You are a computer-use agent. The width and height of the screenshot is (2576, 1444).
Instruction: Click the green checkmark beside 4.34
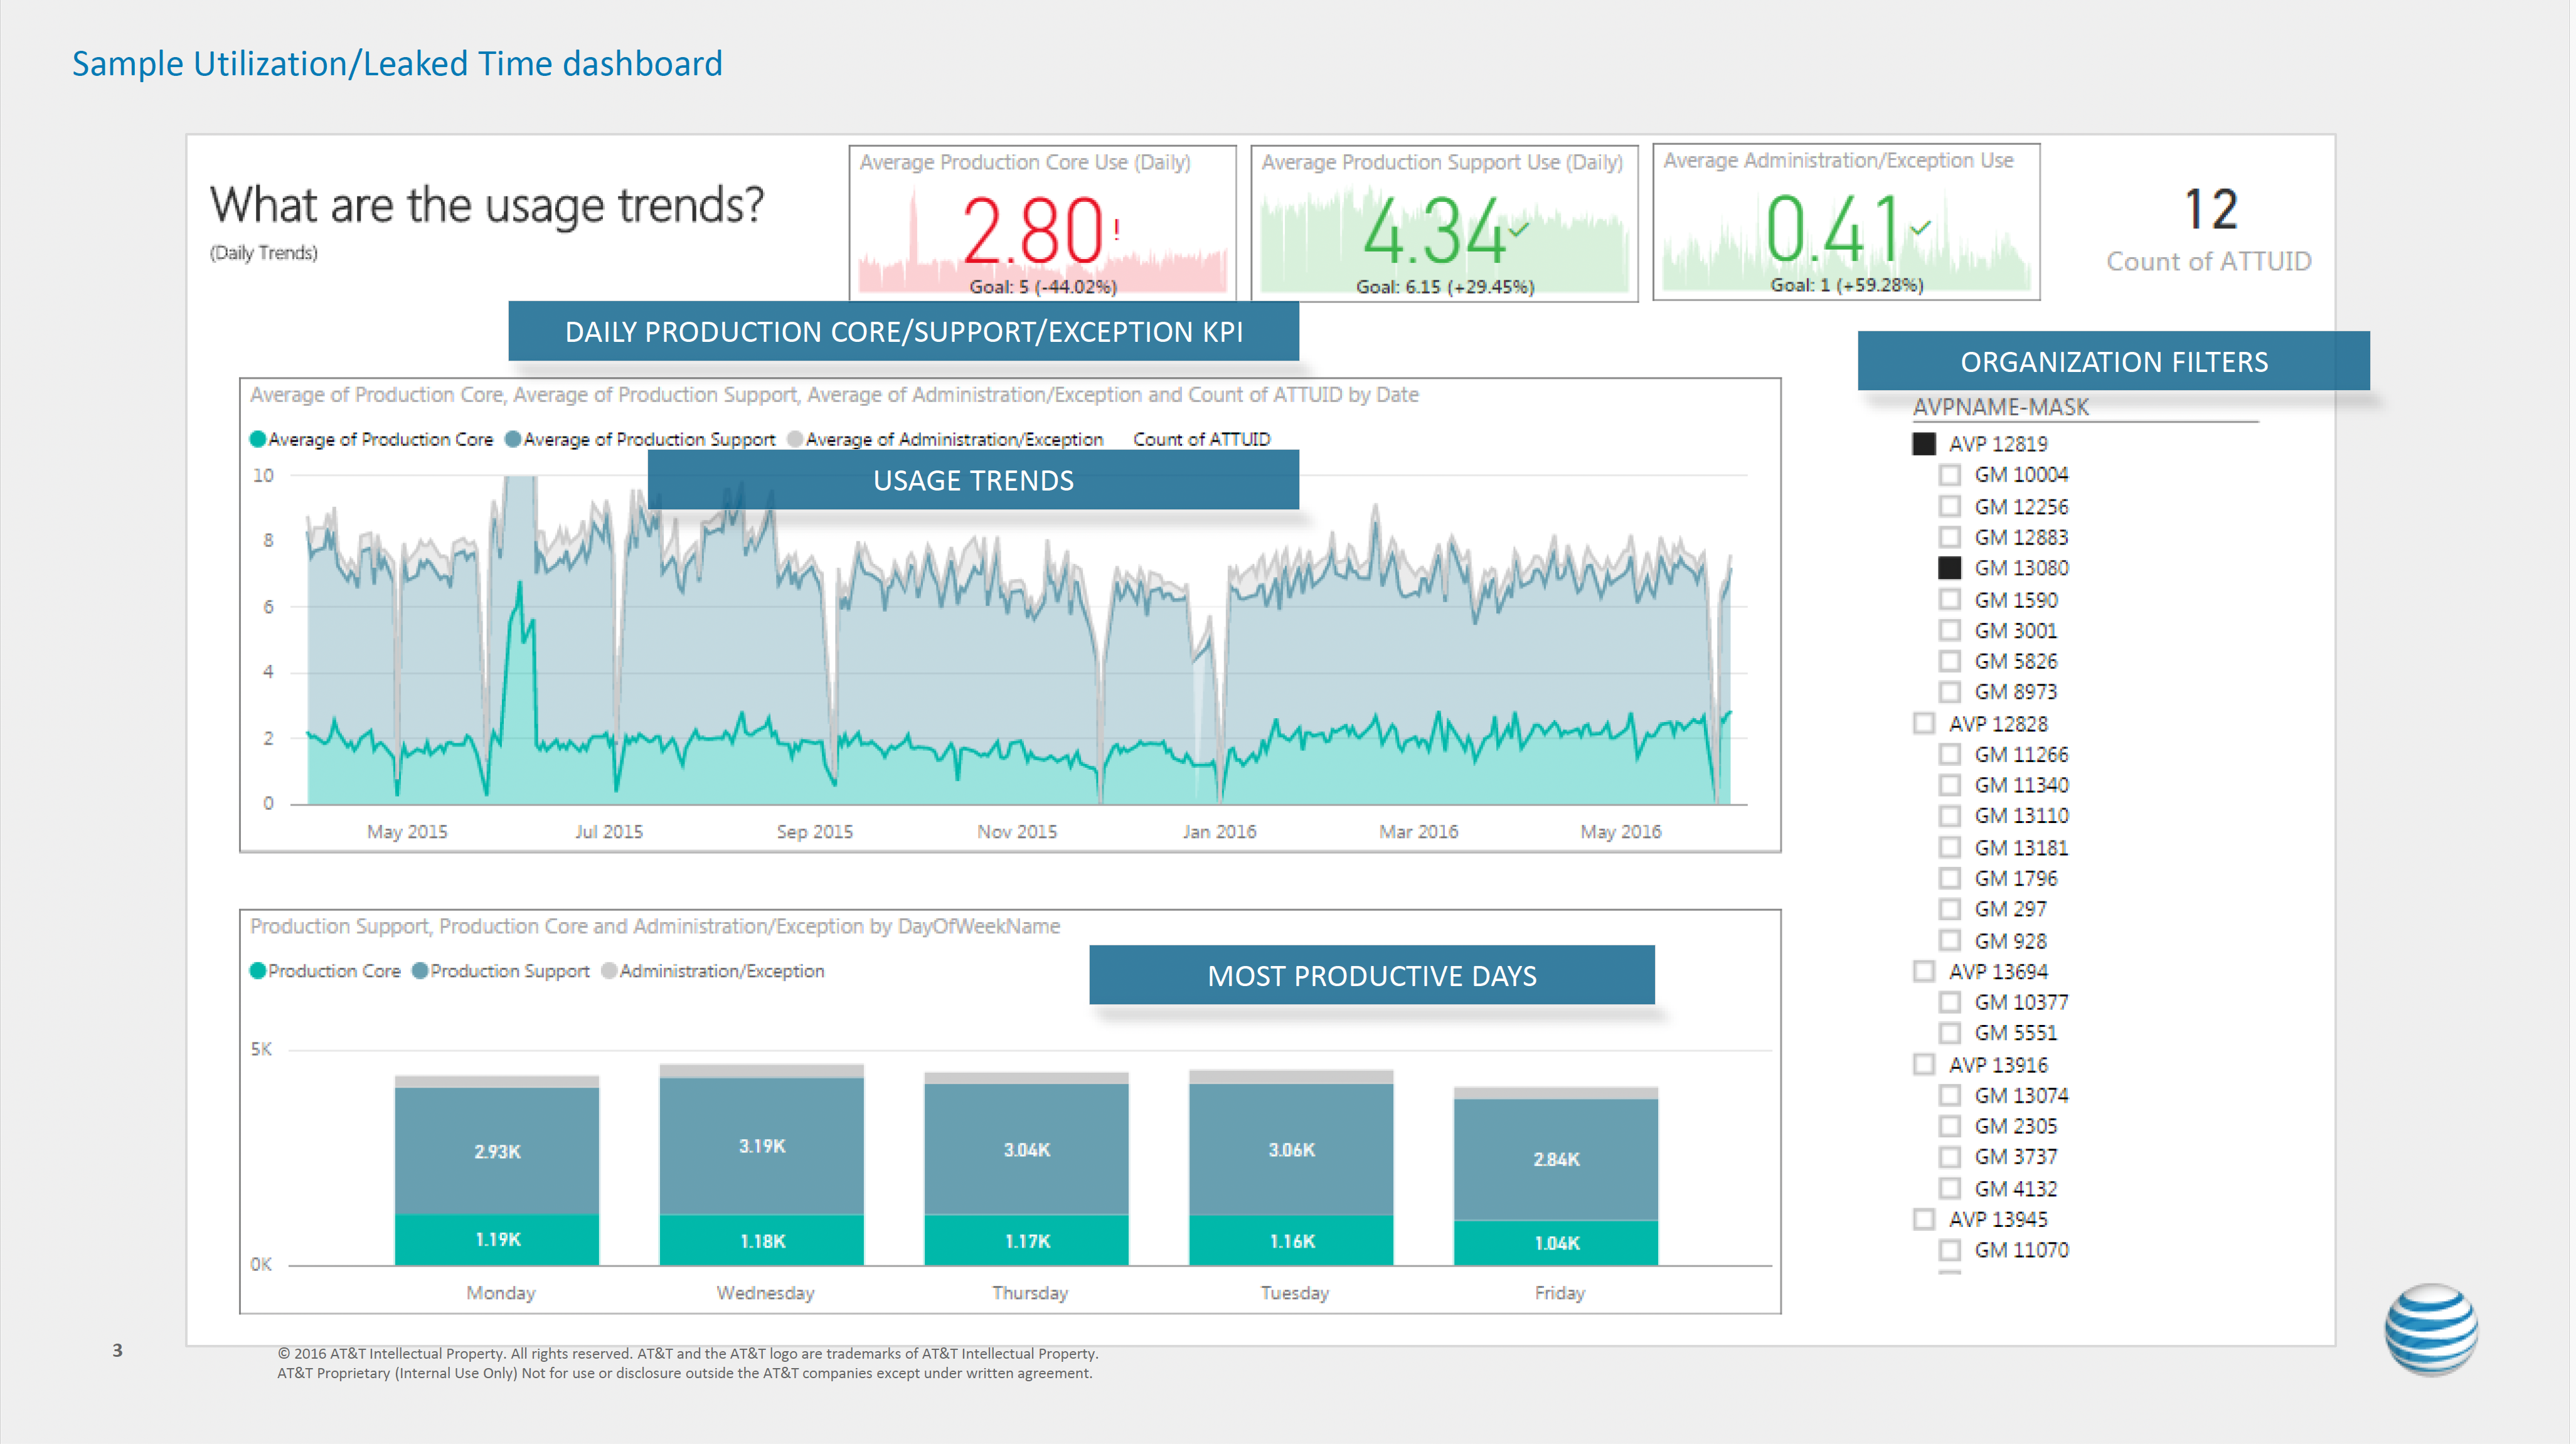pyautogui.click(x=1519, y=229)
